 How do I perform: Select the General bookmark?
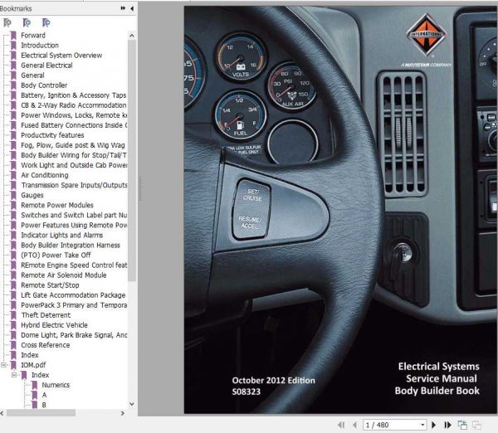coord(32,75)
